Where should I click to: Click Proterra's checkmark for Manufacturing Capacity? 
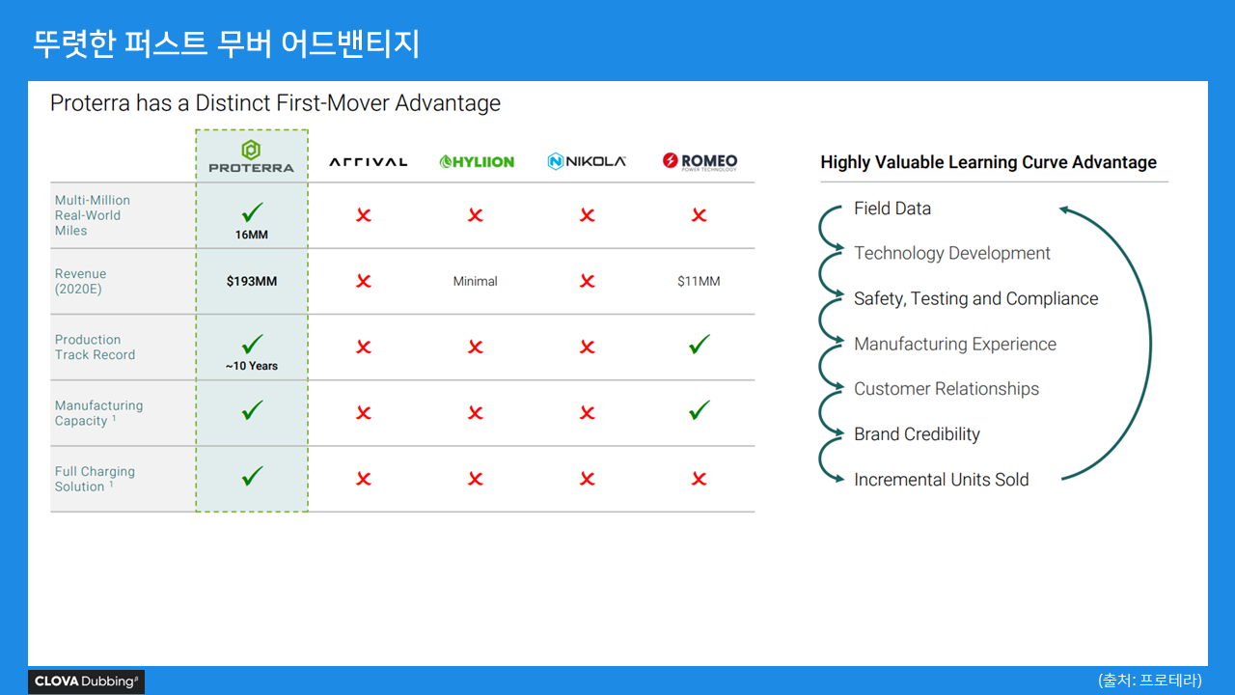coord(252,410)
